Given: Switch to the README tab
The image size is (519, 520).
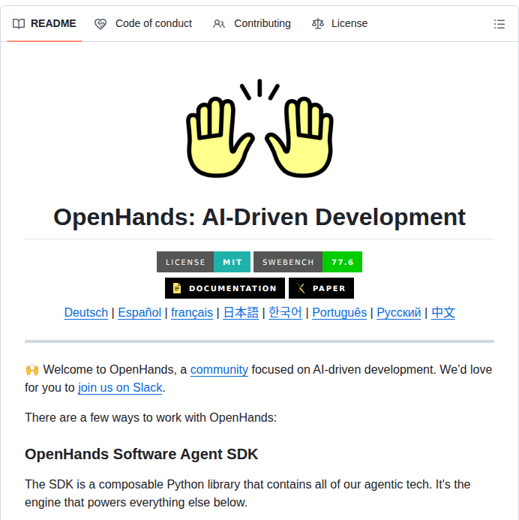Looking at the screenshot, I should (x=44, y=23).
